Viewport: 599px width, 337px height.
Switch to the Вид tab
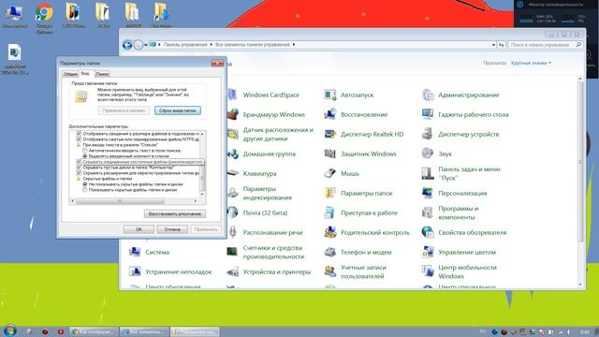[85, 73]
